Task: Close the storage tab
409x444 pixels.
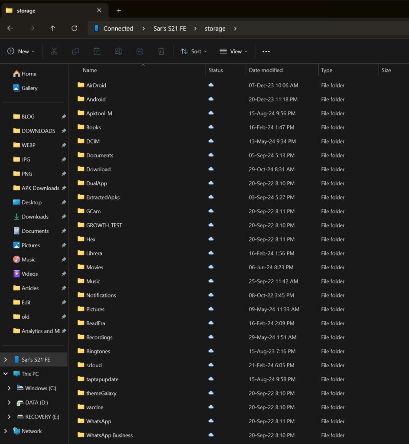Action: 99,10
